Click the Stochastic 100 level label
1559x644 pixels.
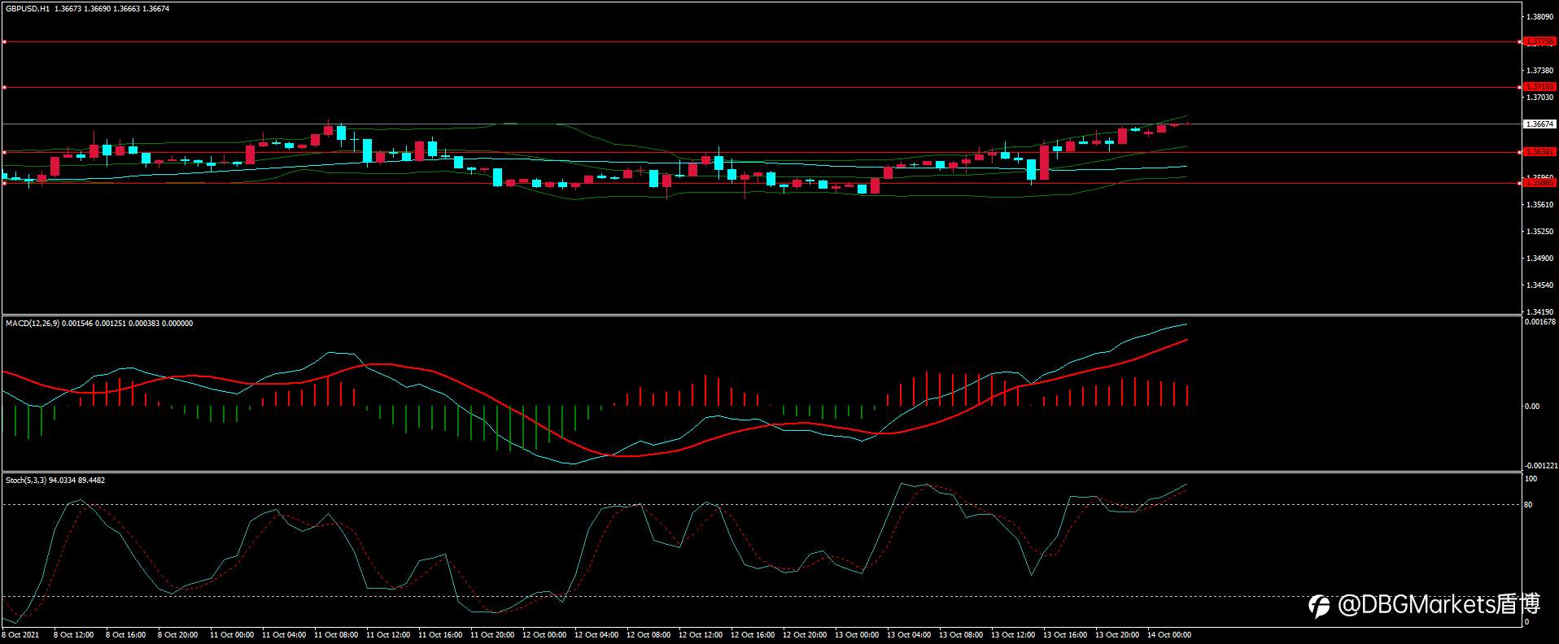click(1531, 480)
